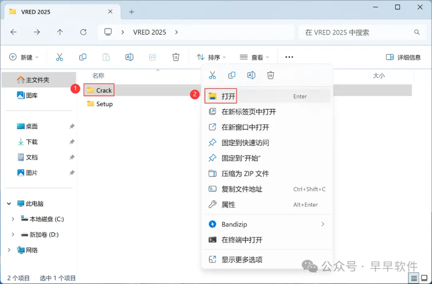The height and width of the screenshot is (284, 432).
Task: Open 主文件夹 in the sidebar
Action: 38,80
